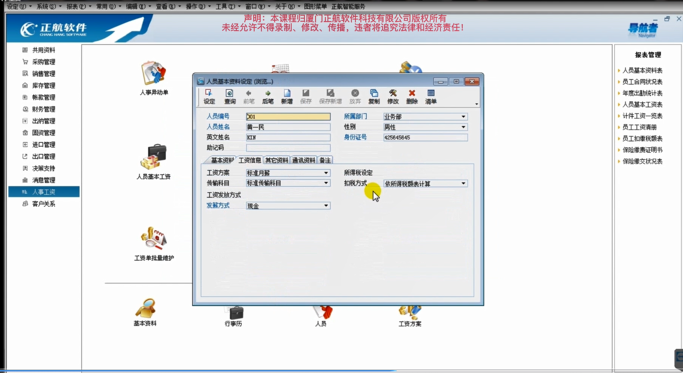Select 销售管理 in the left sidebar

(x=44, y=74)
